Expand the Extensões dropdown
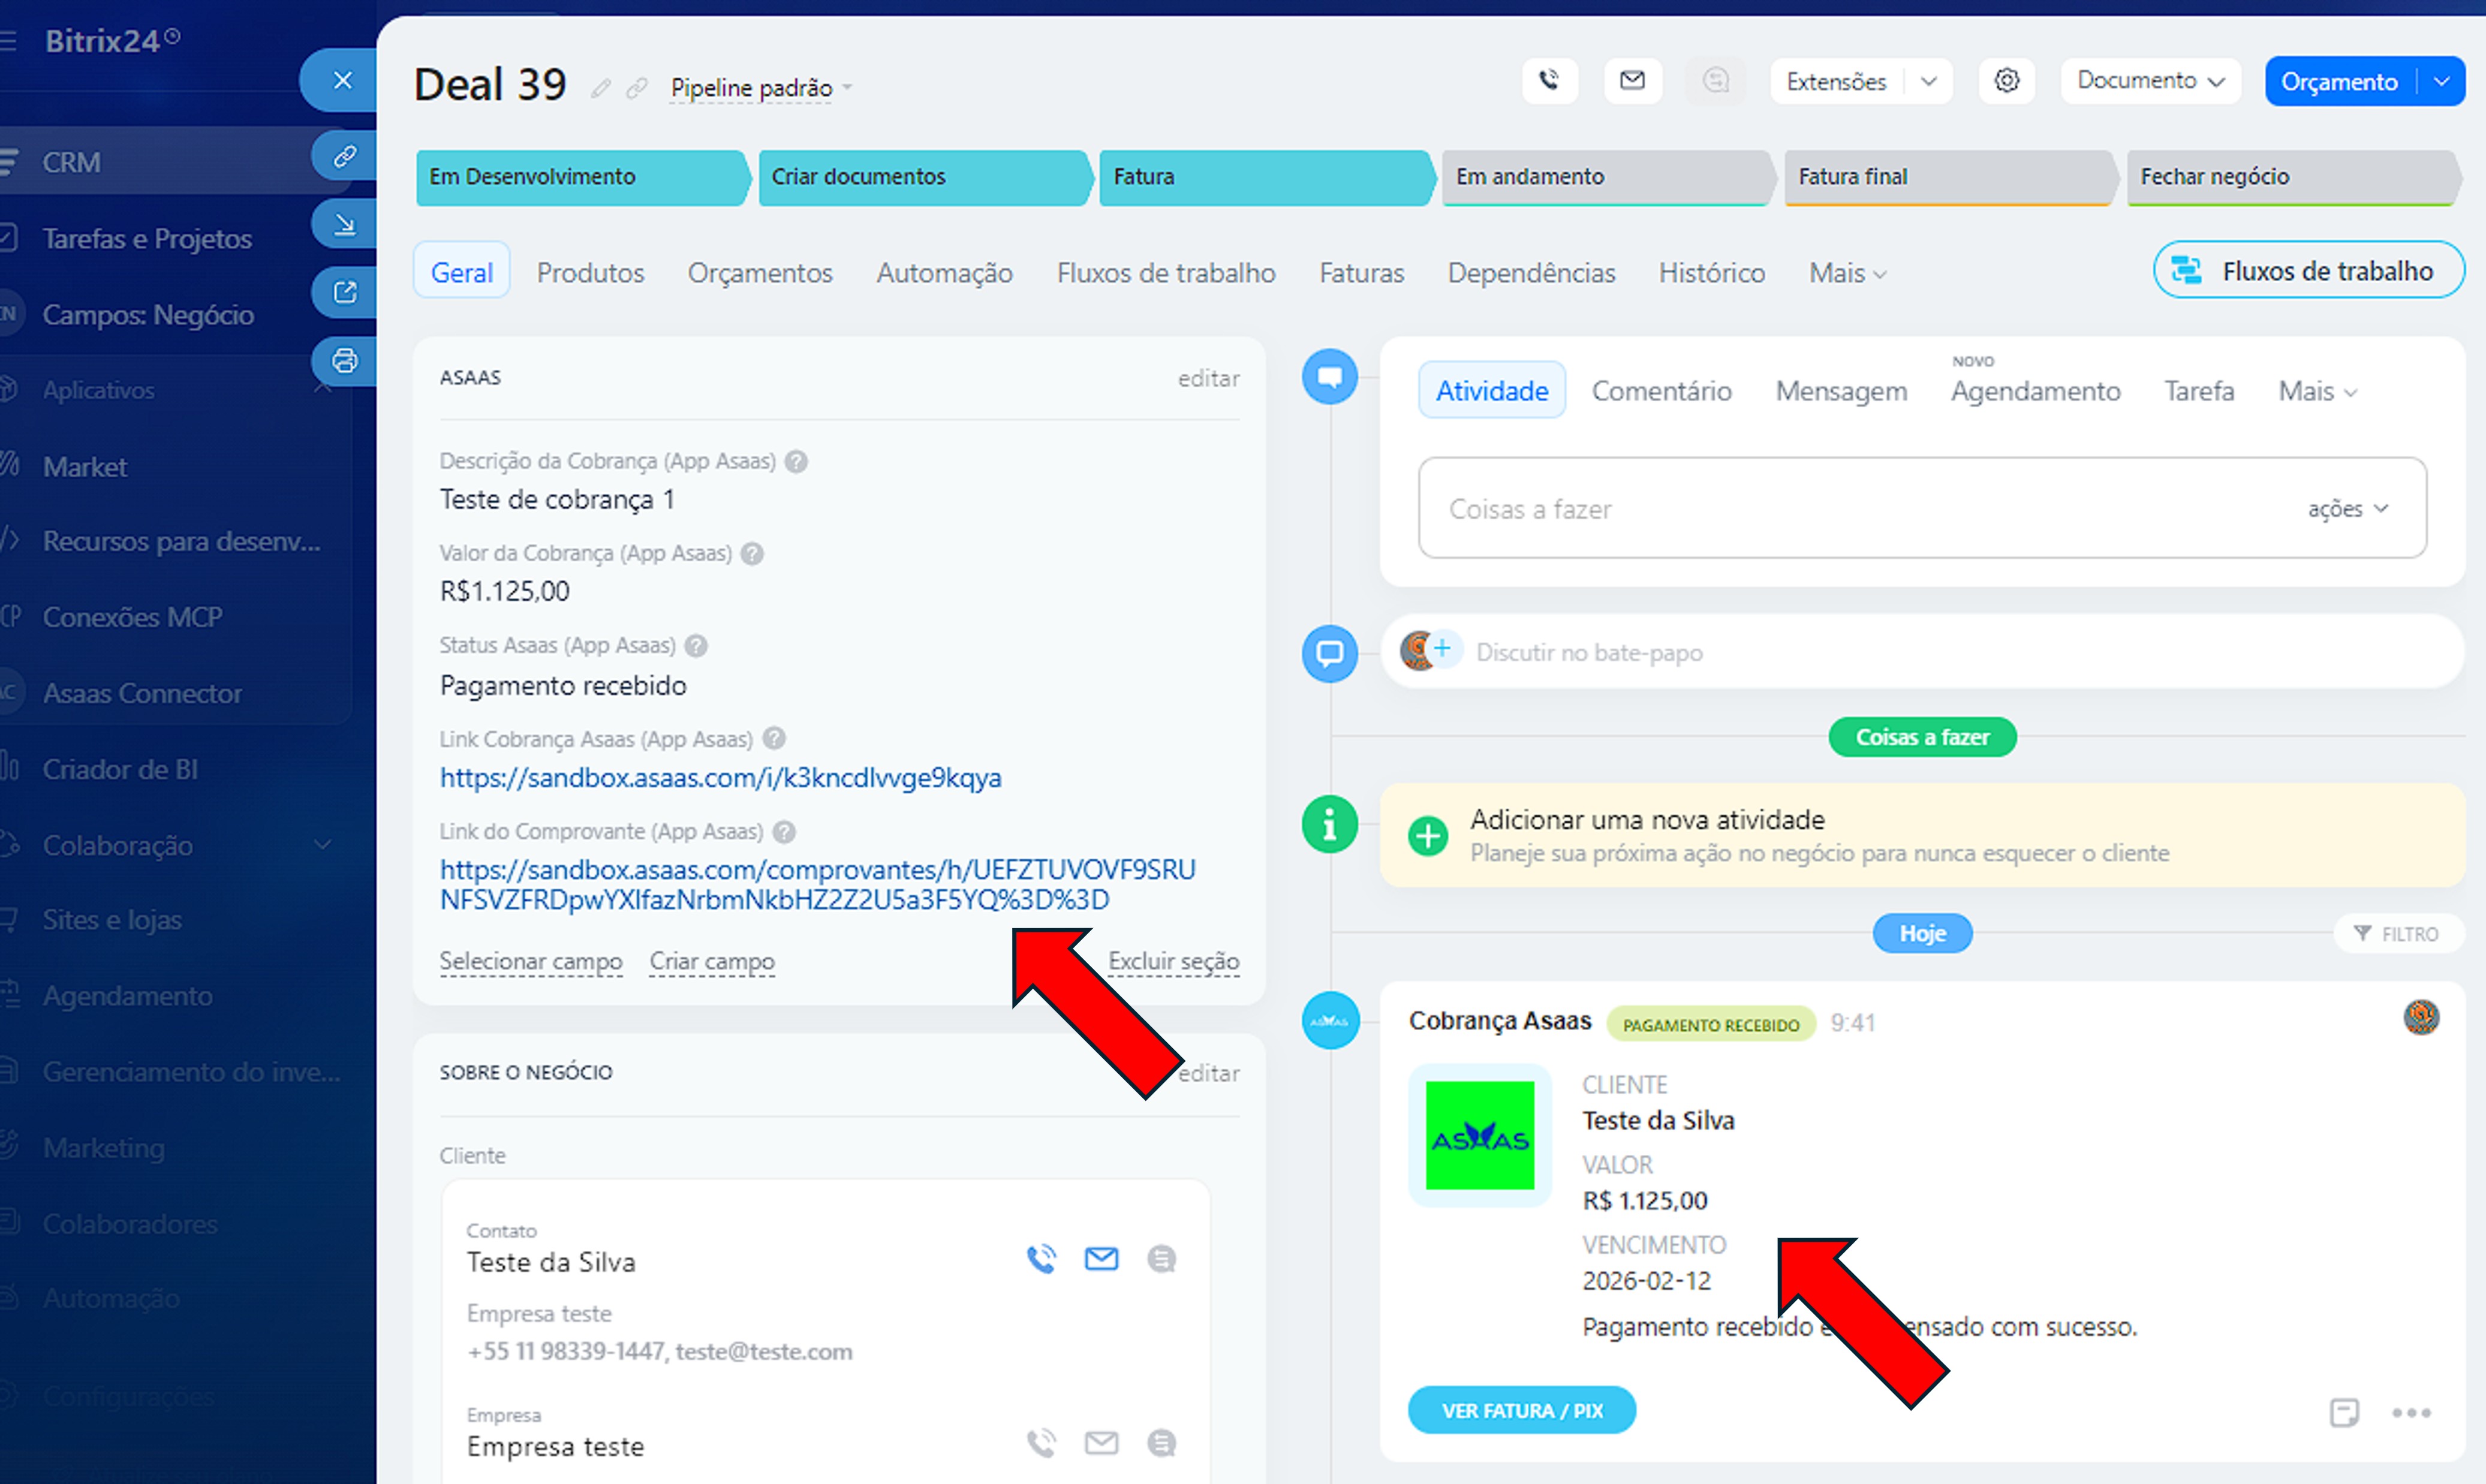The width and height of the screenshot is (2486, 1484). tap(1928, 81)
